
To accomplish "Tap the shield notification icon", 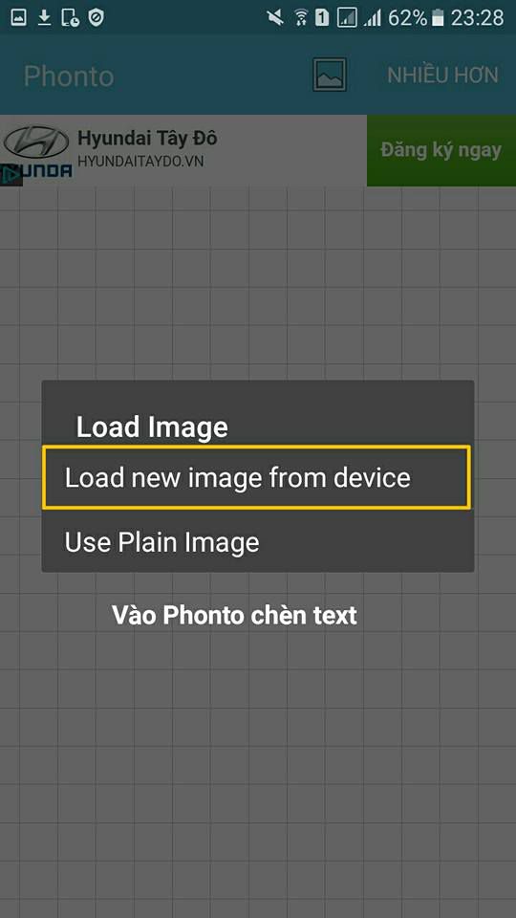I will coord(96,18).
